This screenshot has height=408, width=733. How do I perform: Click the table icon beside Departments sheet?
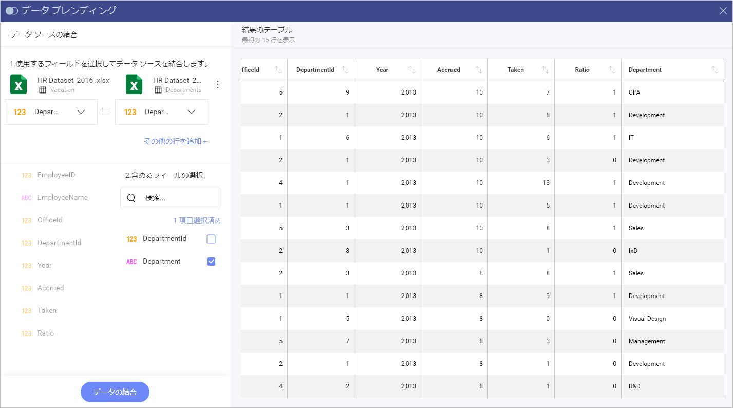coord(158,90)
